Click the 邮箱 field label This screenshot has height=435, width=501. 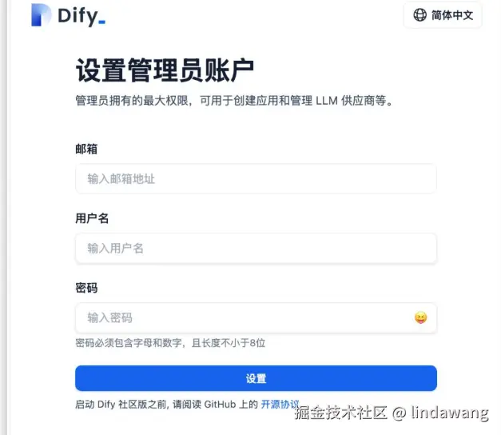point(86,149)
